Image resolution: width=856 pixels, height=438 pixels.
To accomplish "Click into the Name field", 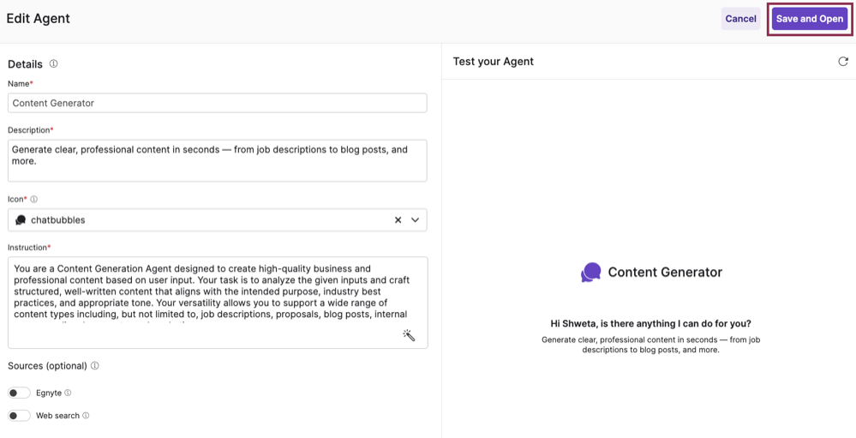I will [217, 103].
